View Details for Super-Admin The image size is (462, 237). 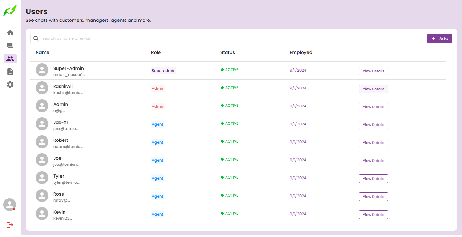point(373,71)
